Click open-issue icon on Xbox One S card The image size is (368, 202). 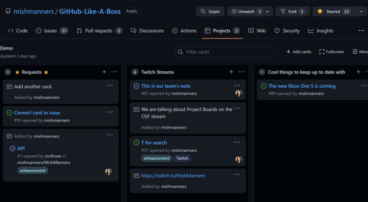tap(264, 86)
